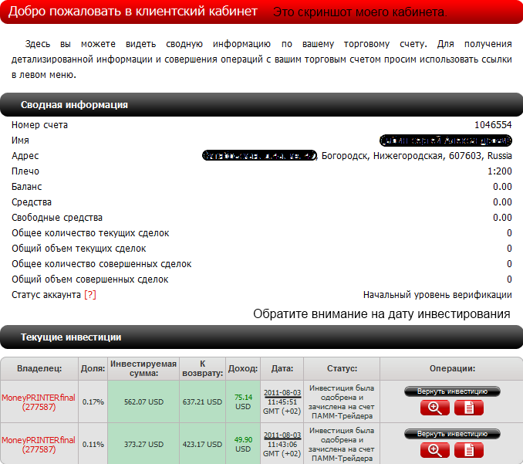Click the 'Начальный уровень верификации' status text
The height and width of the screenshot is (464, 523).
click(x=437, y=295)
